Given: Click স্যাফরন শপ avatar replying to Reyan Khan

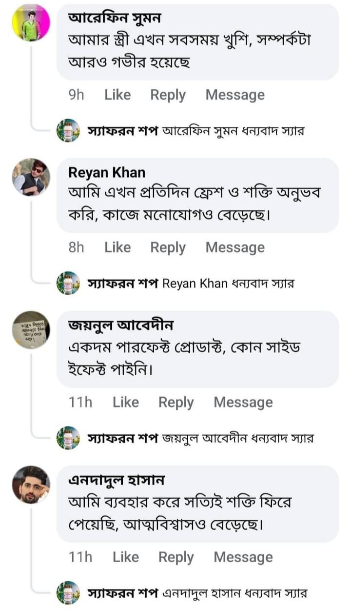Looking at the screenshot, I should click(68, 283).
